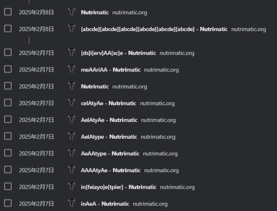Click the favicon for AeAAtype history entry
The height and width of the screenshot is (211, 277).
click(72, 153)
